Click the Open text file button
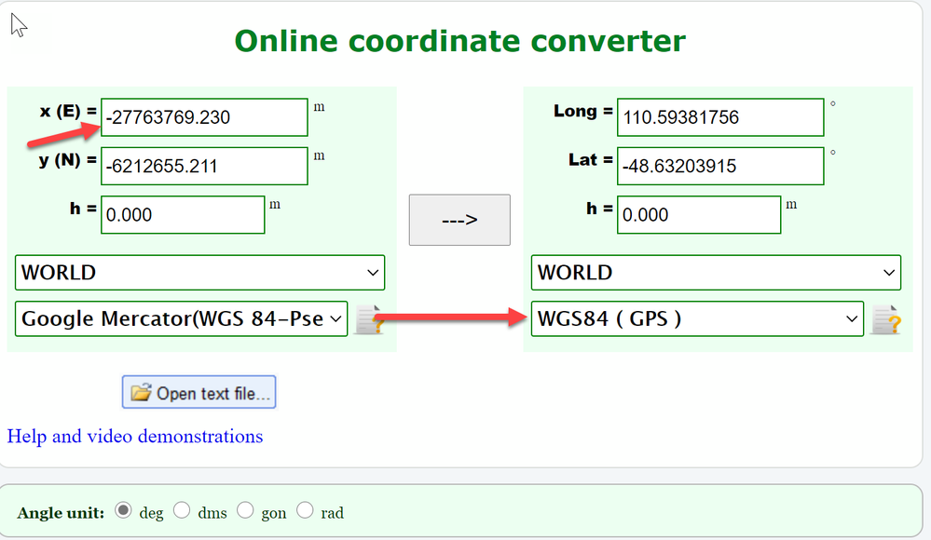931x540 pixels. click(199, 392)
